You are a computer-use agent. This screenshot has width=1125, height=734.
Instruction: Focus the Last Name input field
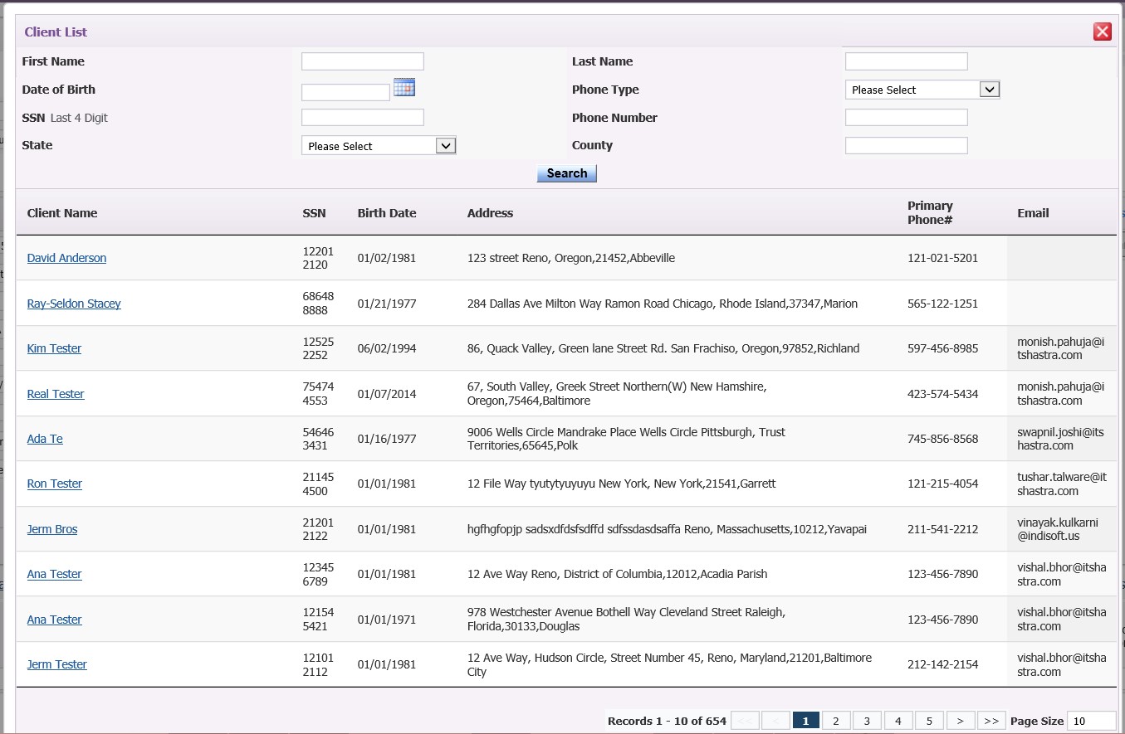[906, 61]
